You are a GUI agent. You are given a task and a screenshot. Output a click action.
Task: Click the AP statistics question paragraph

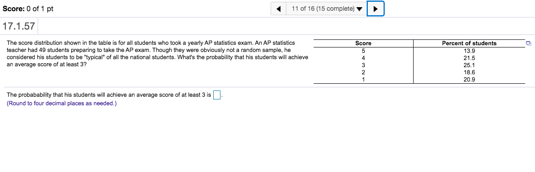157,54
